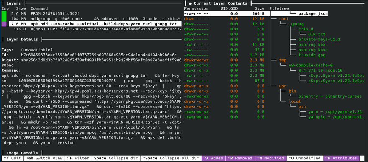Viewport: 368px width, 162px height.
Task: Collapse the tmp directory node
Action: [x=283, y=60]
